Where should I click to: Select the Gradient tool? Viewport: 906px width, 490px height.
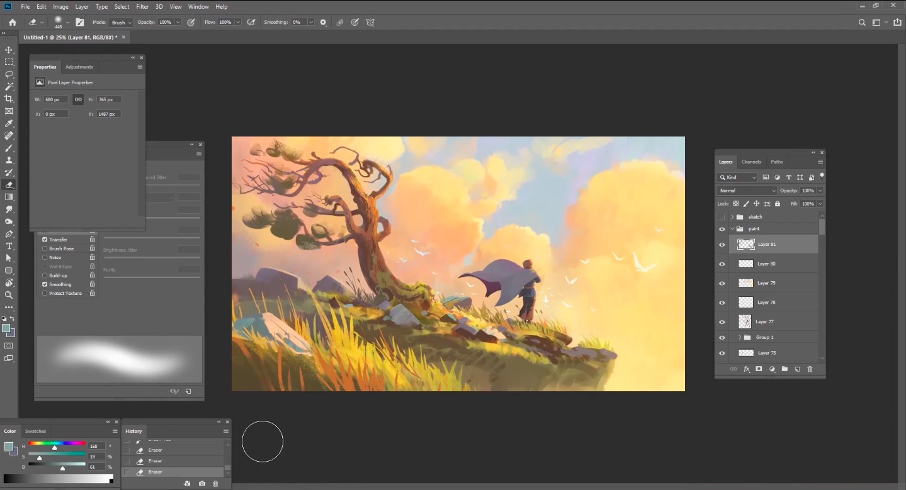(x=9, y=197)
